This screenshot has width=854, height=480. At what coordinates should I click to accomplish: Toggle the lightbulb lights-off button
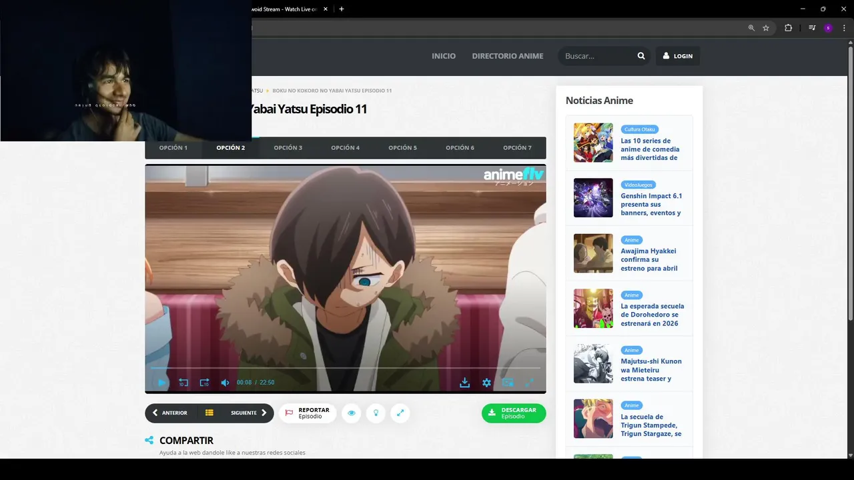(x=376, y=413)
